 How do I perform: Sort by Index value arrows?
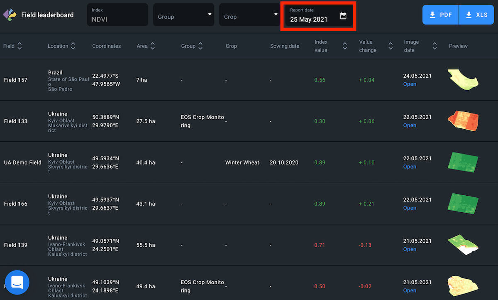344,46
